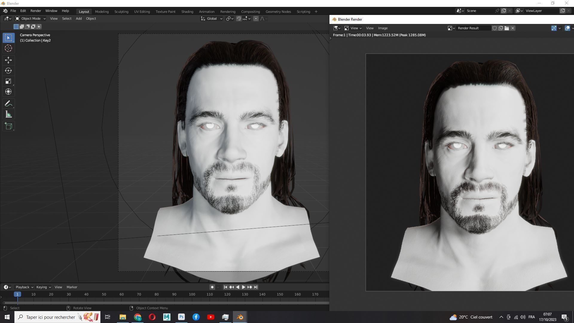Toggle auto keying record button
Image resolution: width=574 pixels, height=323 pixels.
click(x=212, y=287)
